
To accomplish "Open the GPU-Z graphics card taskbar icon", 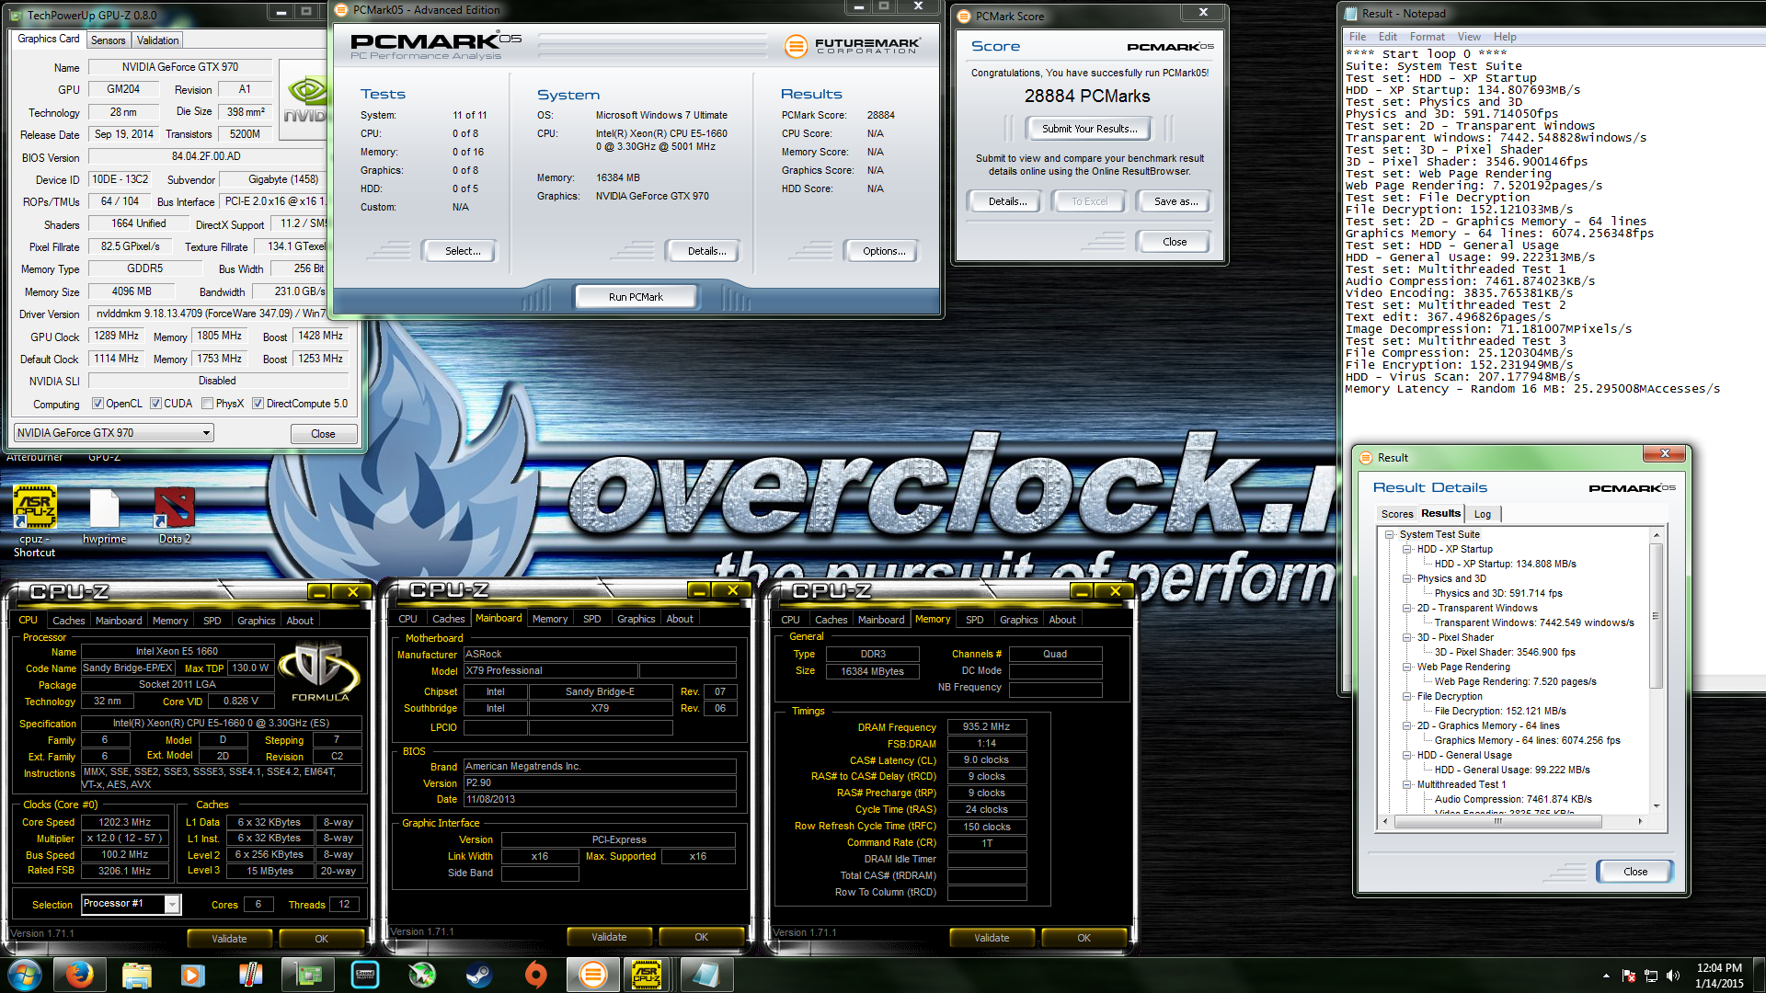I will pyautogui.click(x=308, y=975).
